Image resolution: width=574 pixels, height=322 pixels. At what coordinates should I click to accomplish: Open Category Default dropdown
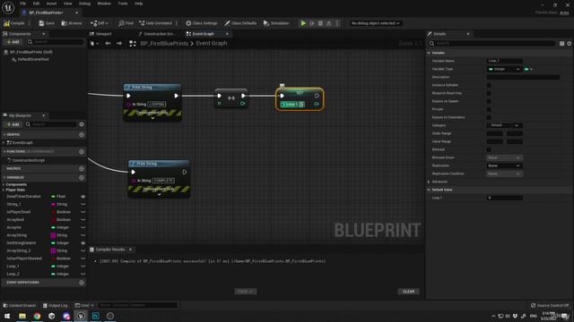coord(504,125)
